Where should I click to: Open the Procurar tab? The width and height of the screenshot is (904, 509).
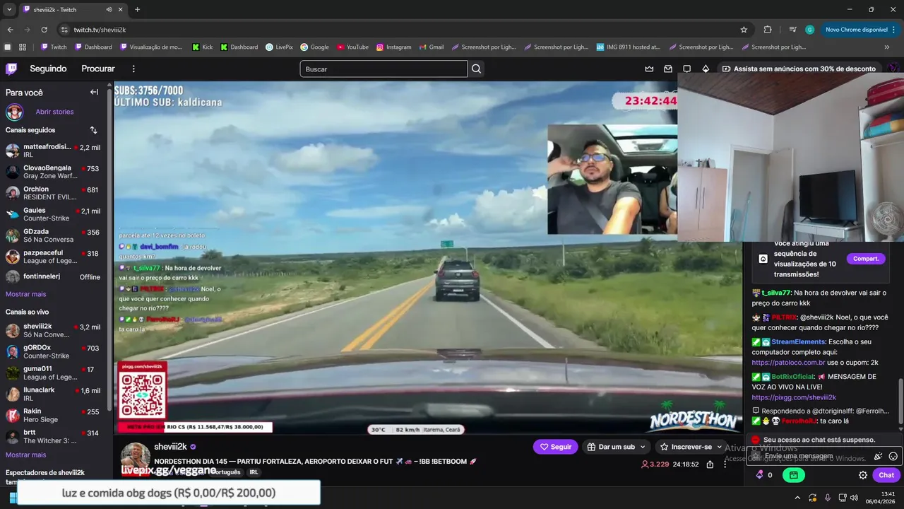tap(98, 69)
